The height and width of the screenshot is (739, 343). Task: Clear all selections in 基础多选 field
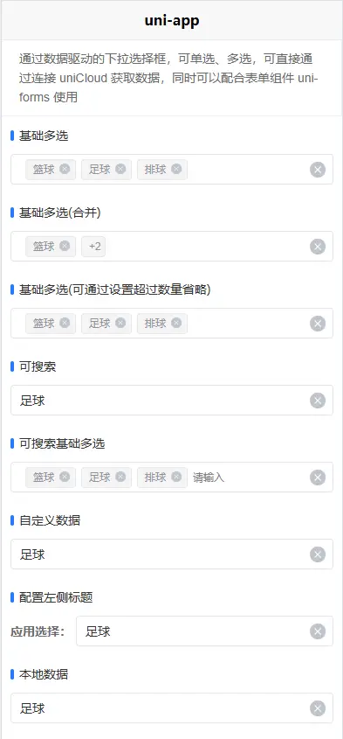coord(318,170)
